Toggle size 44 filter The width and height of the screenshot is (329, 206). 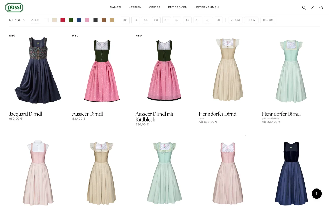[187, 20]
